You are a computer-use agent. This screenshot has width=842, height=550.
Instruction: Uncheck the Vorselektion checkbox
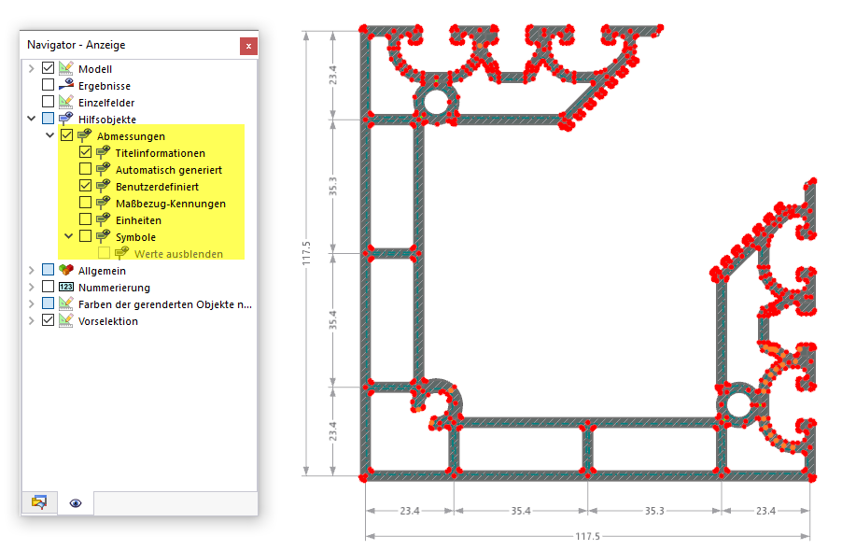click(48, 320)
